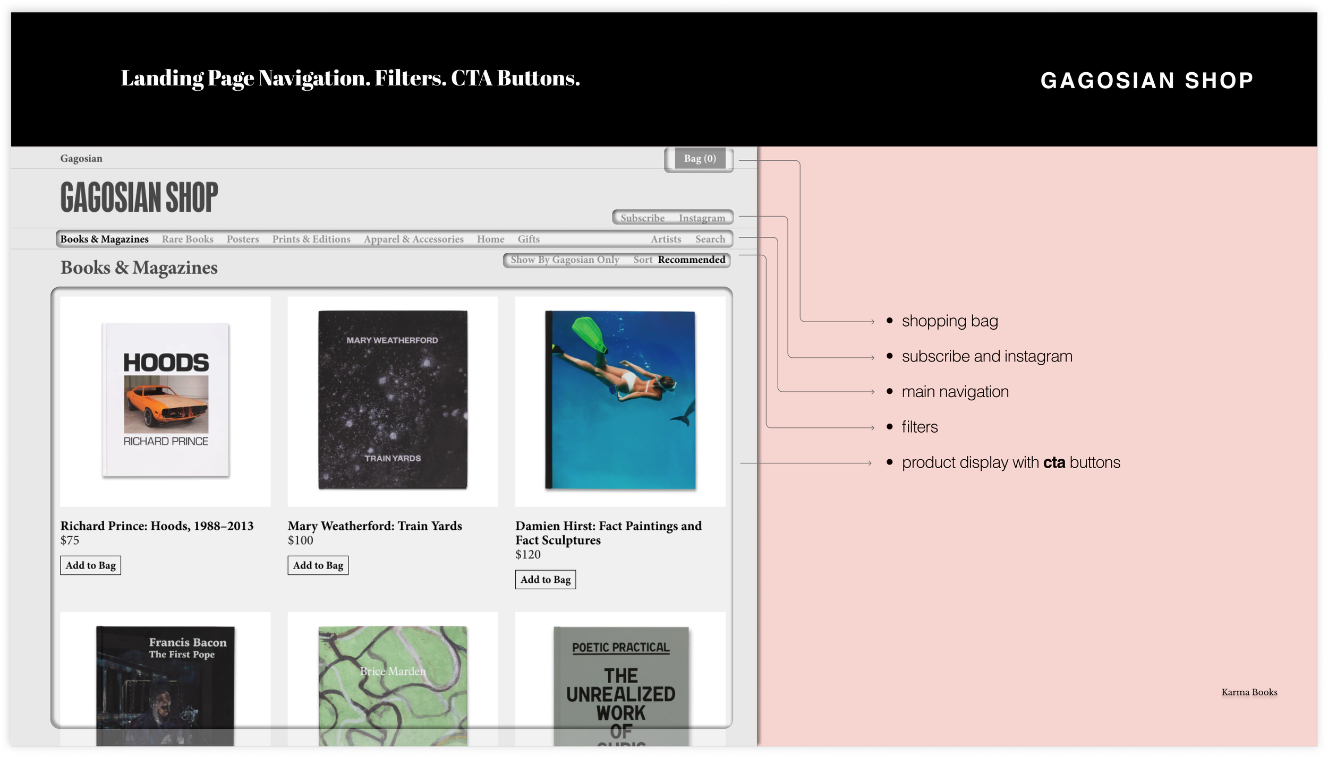Toggle Show By Gagosian Only filter
Image resolution: width=1328 pixels, height=757 pixels.
(565, 260)
